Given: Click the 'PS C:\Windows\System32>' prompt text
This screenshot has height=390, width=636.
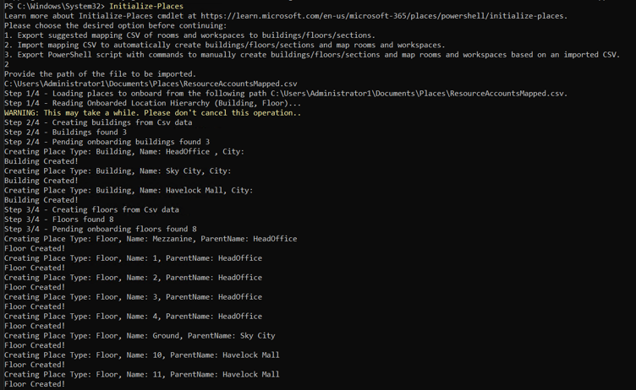Looking at the screenshot, I should pyautogui.click(x=55, y=6).
